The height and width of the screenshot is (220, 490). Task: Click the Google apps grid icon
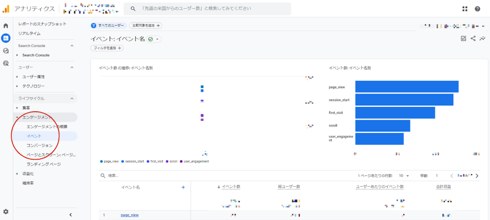464,9
